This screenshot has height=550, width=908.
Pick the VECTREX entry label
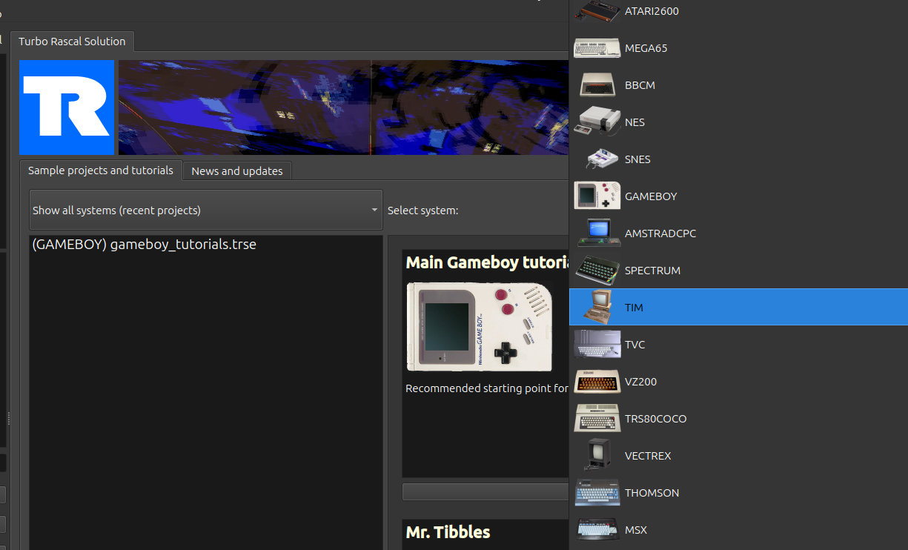click(x=648, y=456)
